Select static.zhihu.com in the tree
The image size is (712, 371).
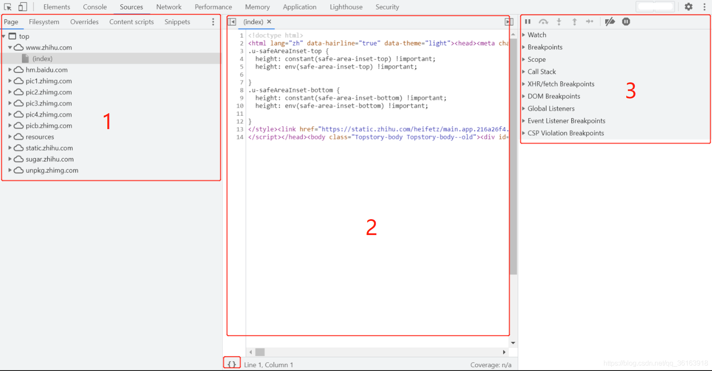(x=49, y=148)
